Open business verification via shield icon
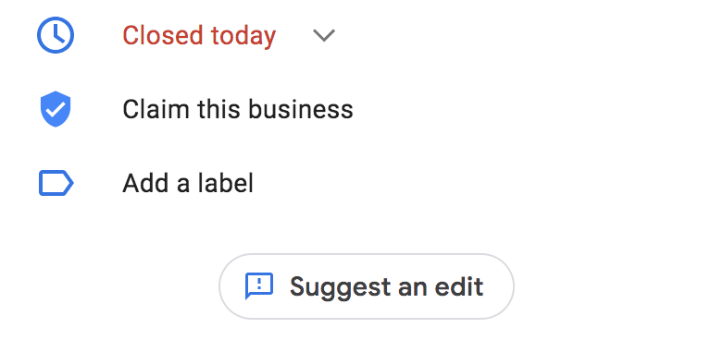Viewport: 724px width, 340px height. click(x=56, y=109)
